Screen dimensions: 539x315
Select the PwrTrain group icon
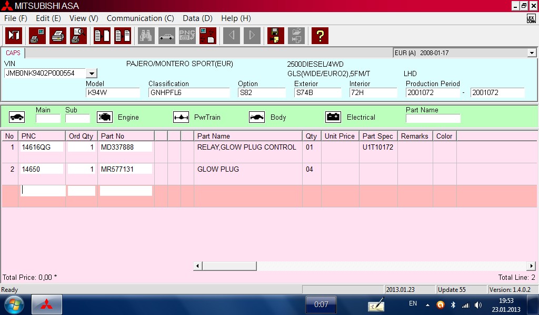(181, 117)
